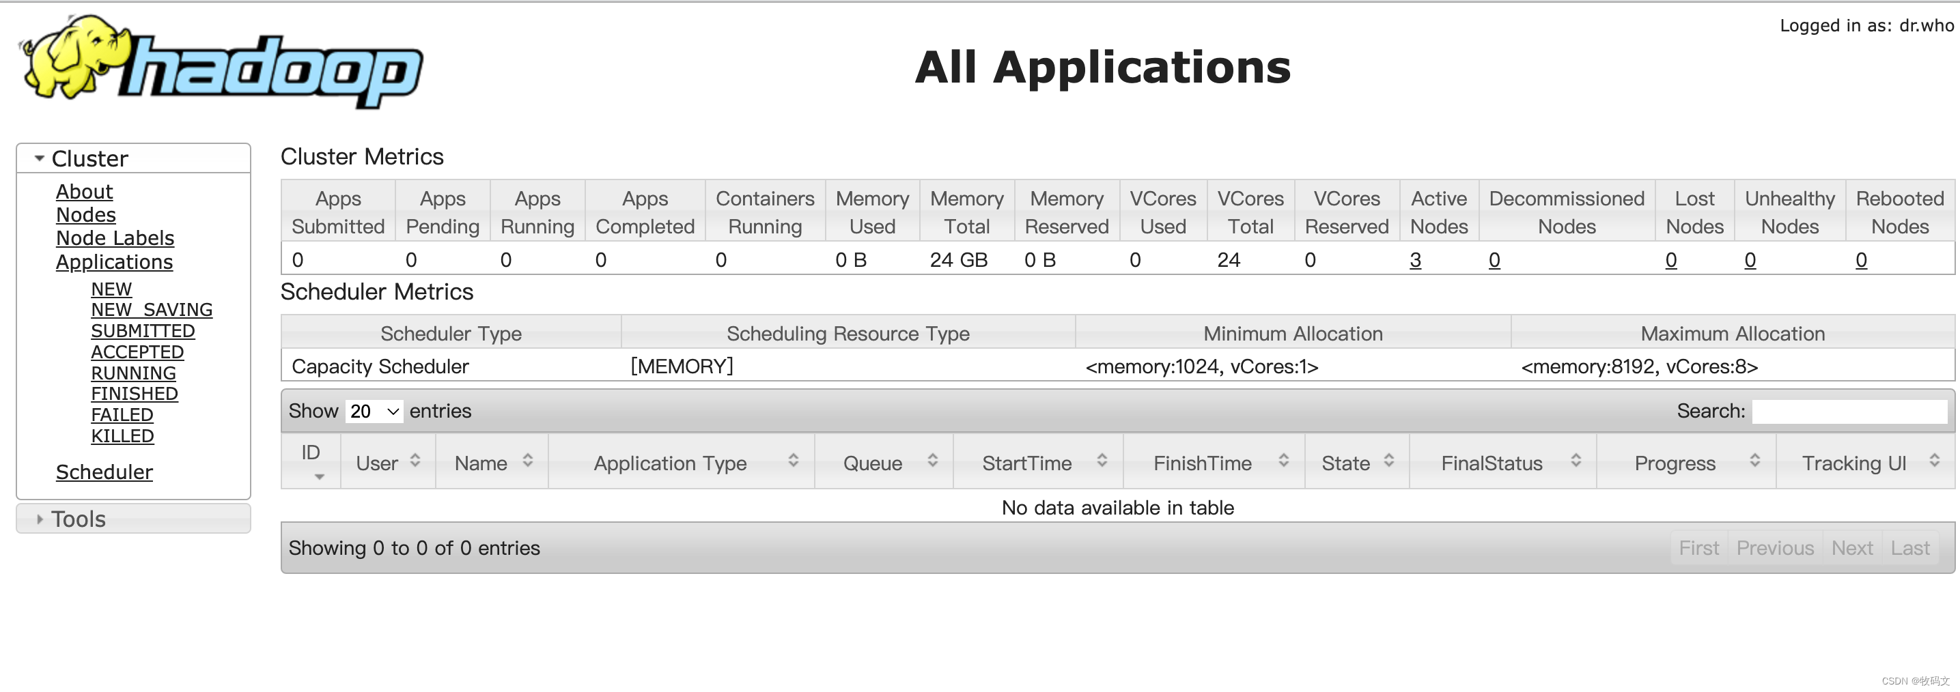The width and height of the screenshot is (1960, 692).
Task: Click the Scheduling Resource Type header
Action: 848,334
